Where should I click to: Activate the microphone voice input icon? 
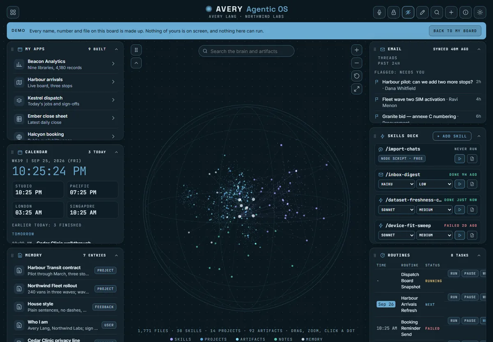pos(379,12)
